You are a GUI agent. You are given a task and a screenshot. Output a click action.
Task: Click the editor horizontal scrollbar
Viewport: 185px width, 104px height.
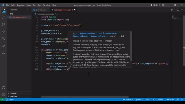point(85,97)
